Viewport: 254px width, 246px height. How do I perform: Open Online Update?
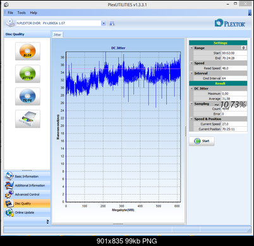pos(27,212)
